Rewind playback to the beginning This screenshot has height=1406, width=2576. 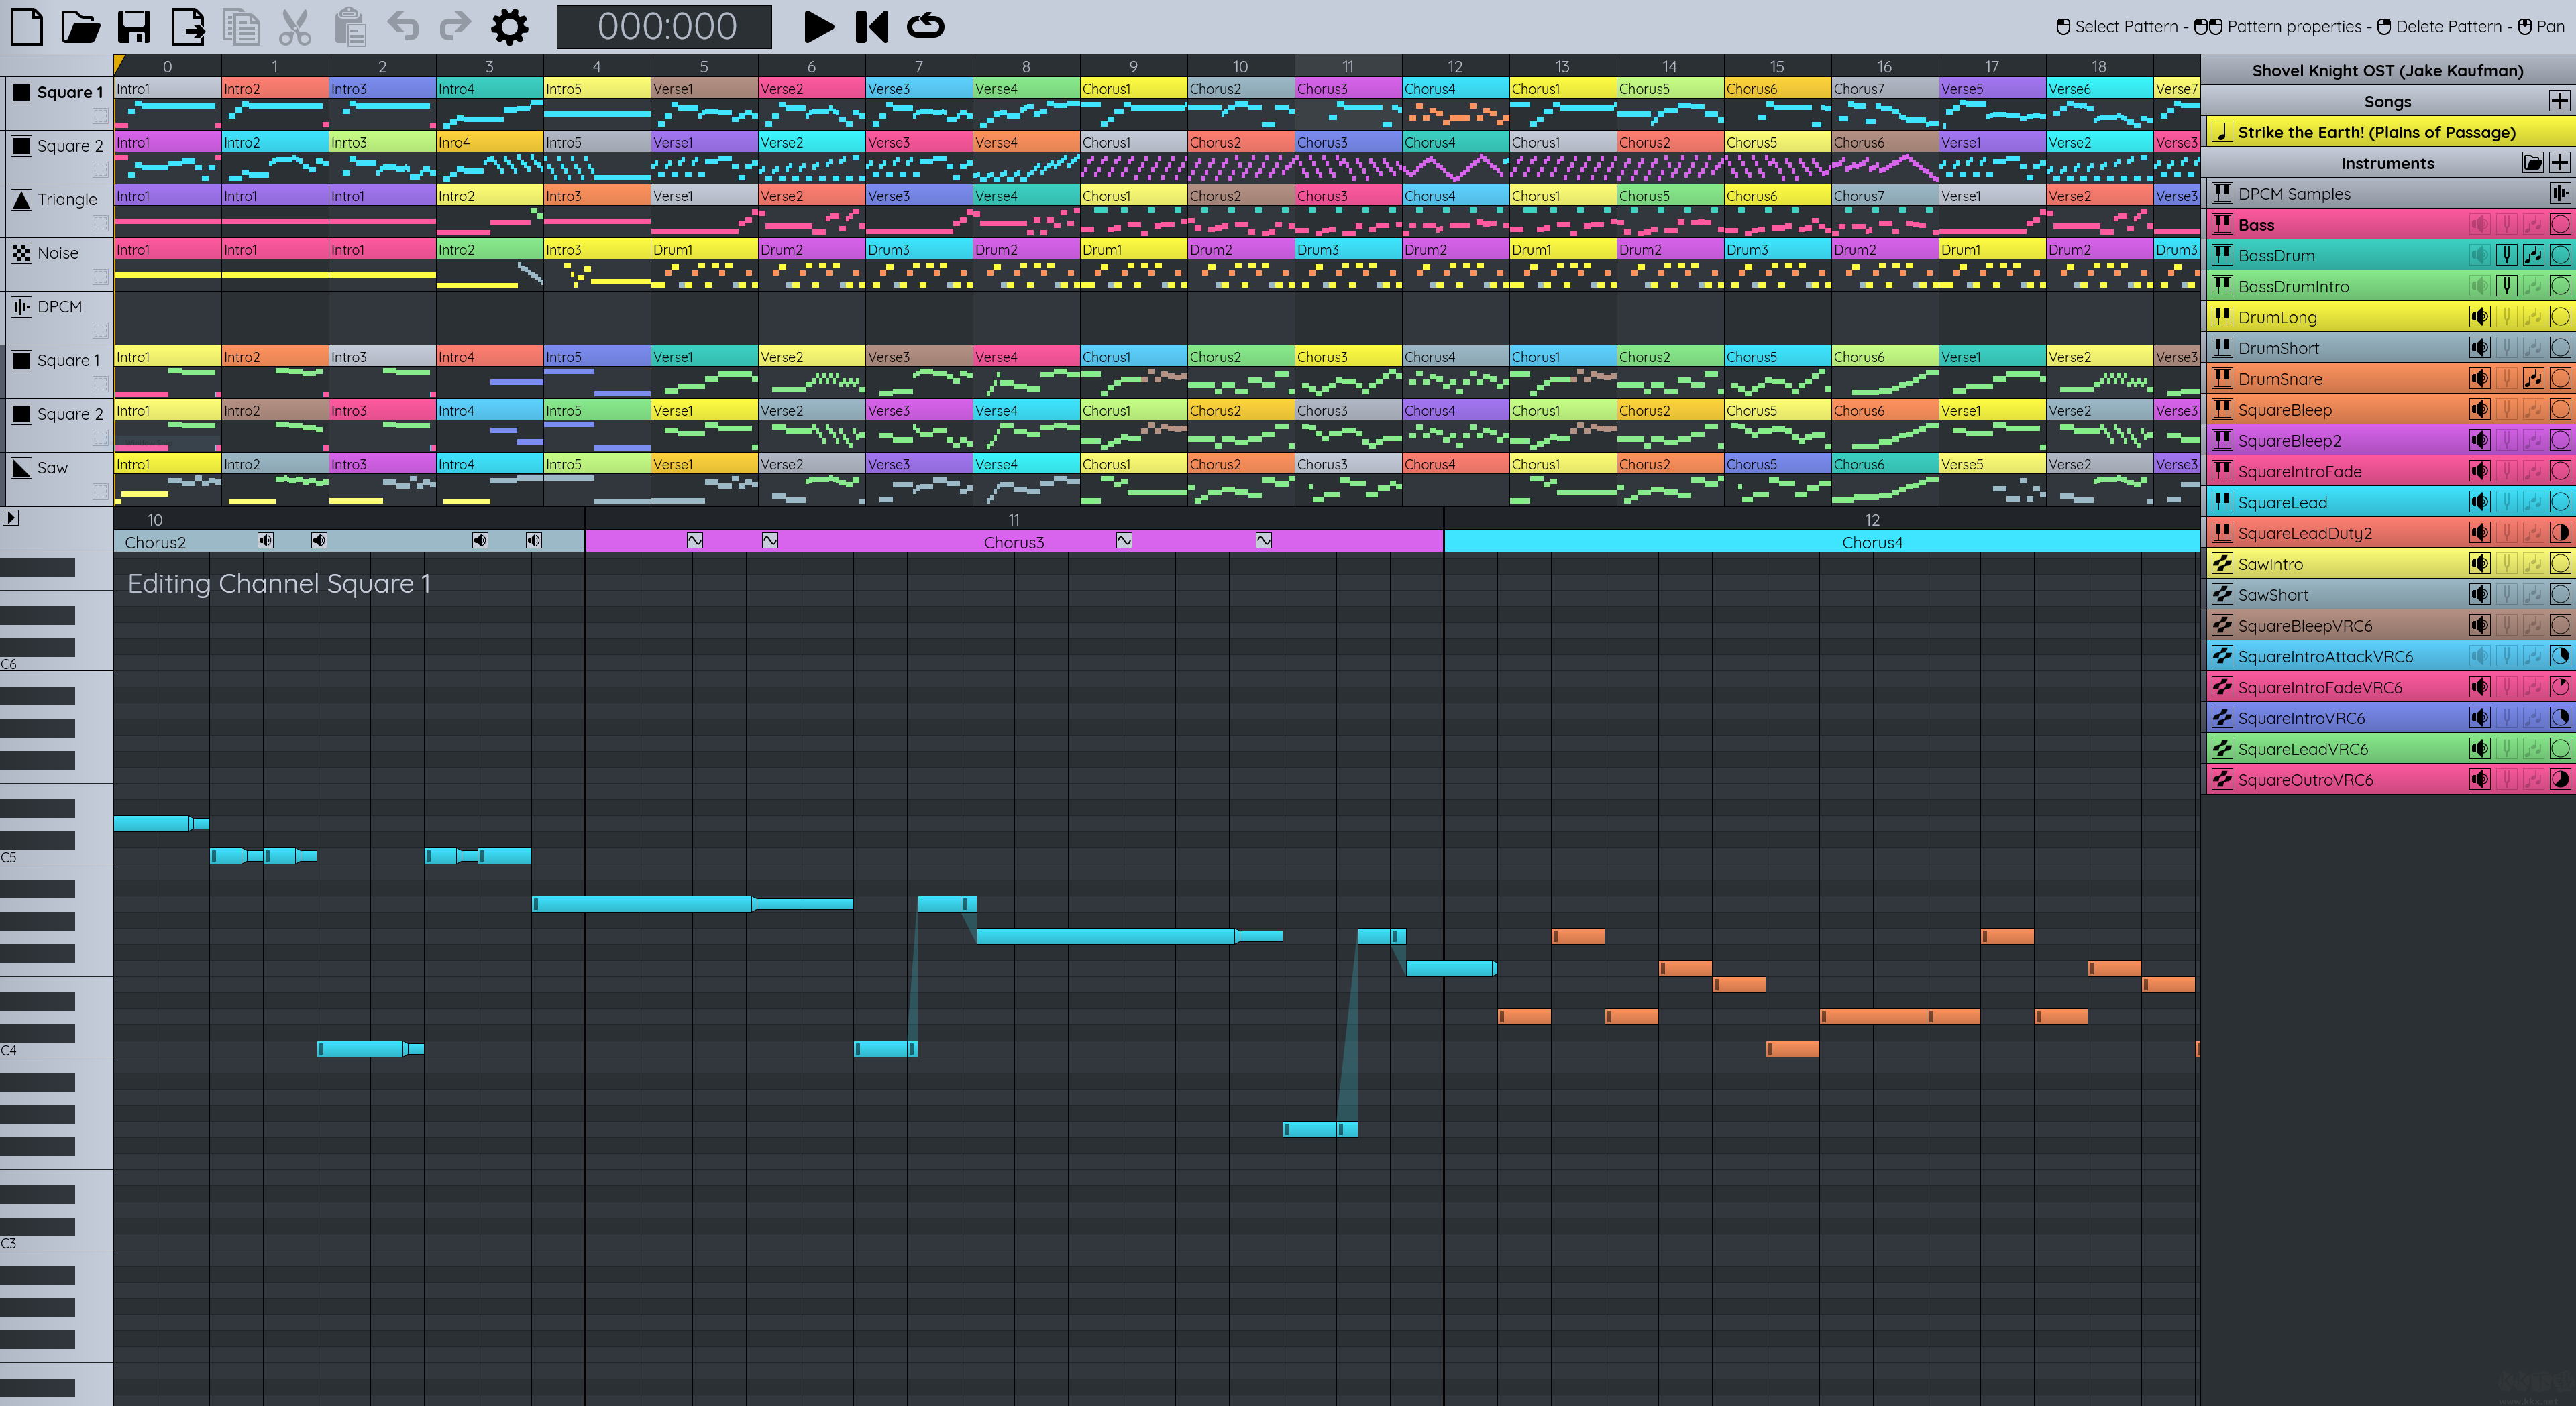(x=871, y=27)
